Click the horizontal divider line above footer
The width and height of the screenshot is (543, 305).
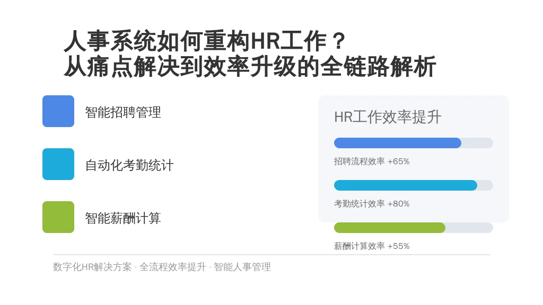click(x=271, y=255)
